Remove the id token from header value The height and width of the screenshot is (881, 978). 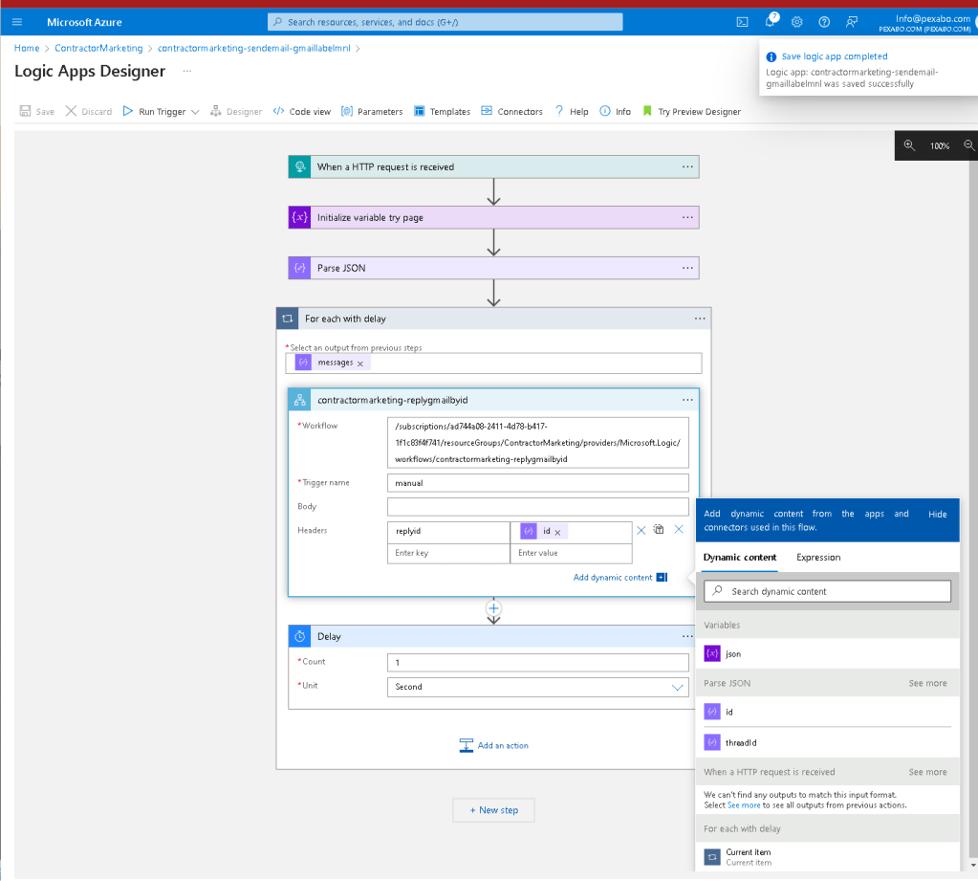[x=557, y=532]
